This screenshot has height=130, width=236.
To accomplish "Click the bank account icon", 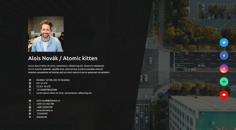I will point(30,90).
